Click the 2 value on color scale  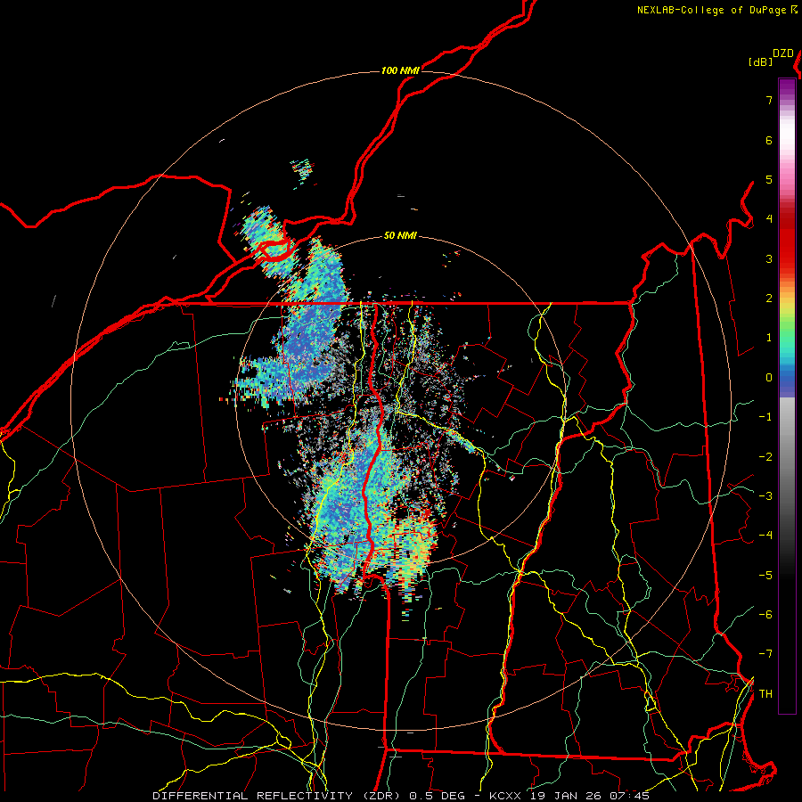pos(769,299)
